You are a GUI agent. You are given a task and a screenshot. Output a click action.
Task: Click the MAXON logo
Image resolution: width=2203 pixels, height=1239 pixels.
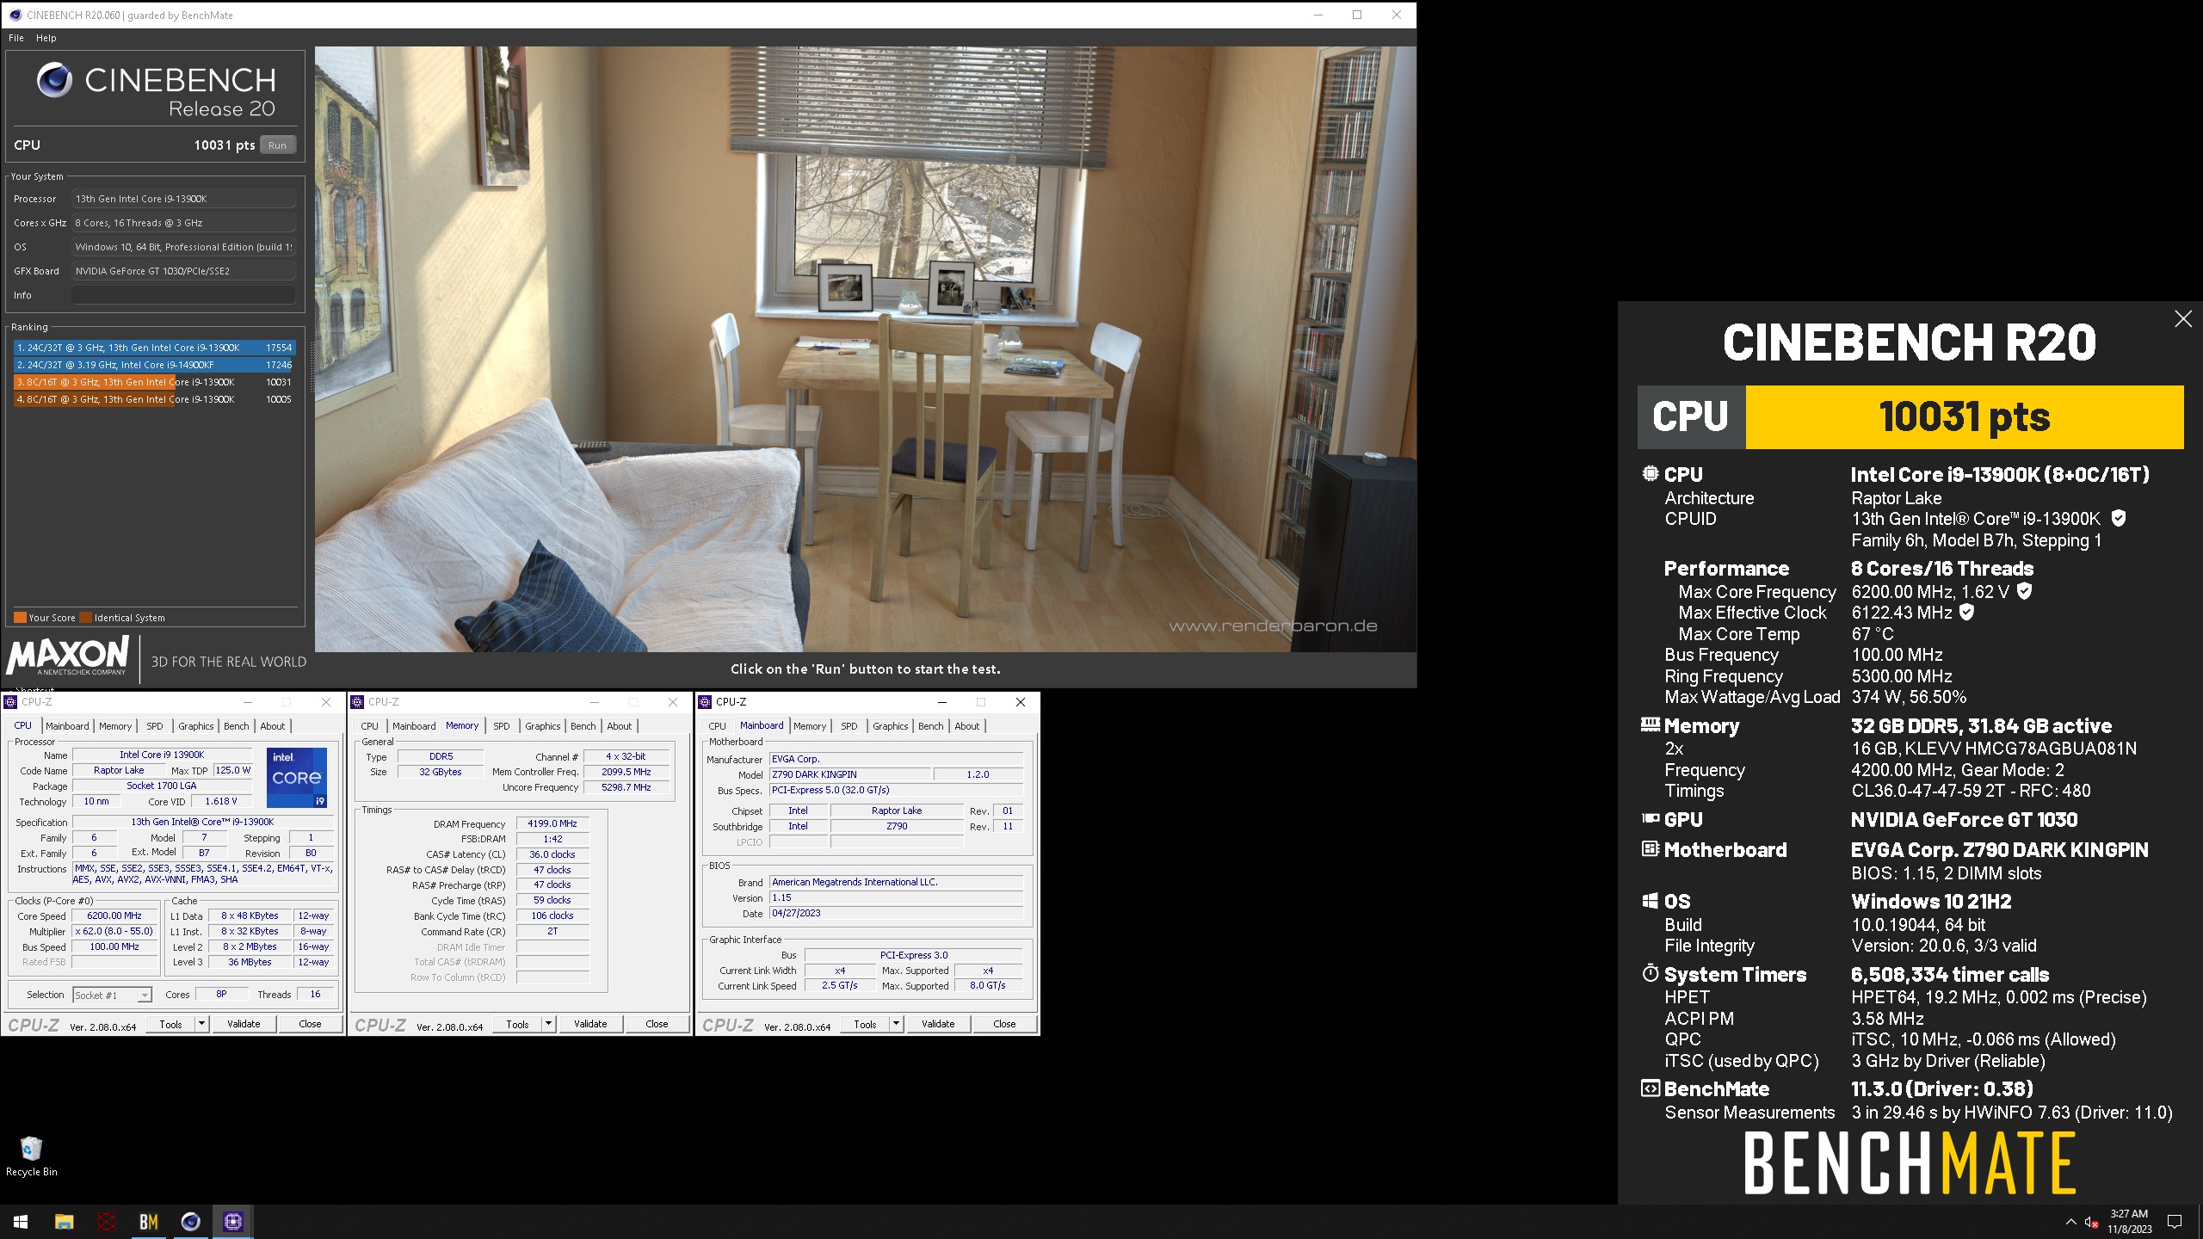(68, 656)
